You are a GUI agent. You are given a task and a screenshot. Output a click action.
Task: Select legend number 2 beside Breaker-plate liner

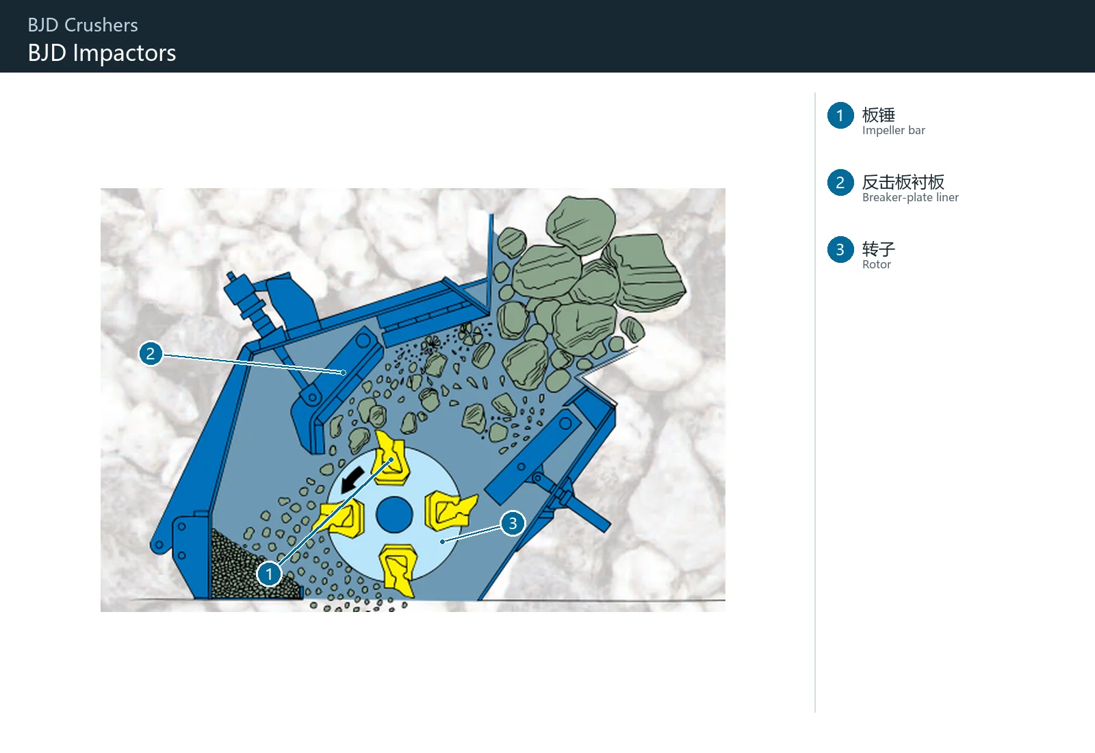tap(840, 183)
